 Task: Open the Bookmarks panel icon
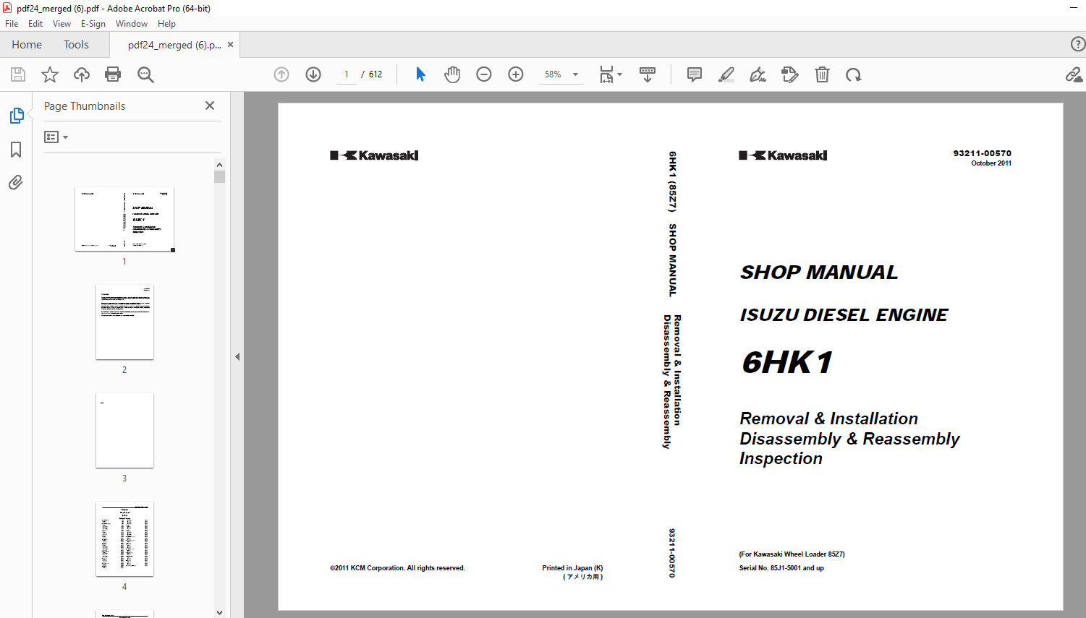coord(16,150)
